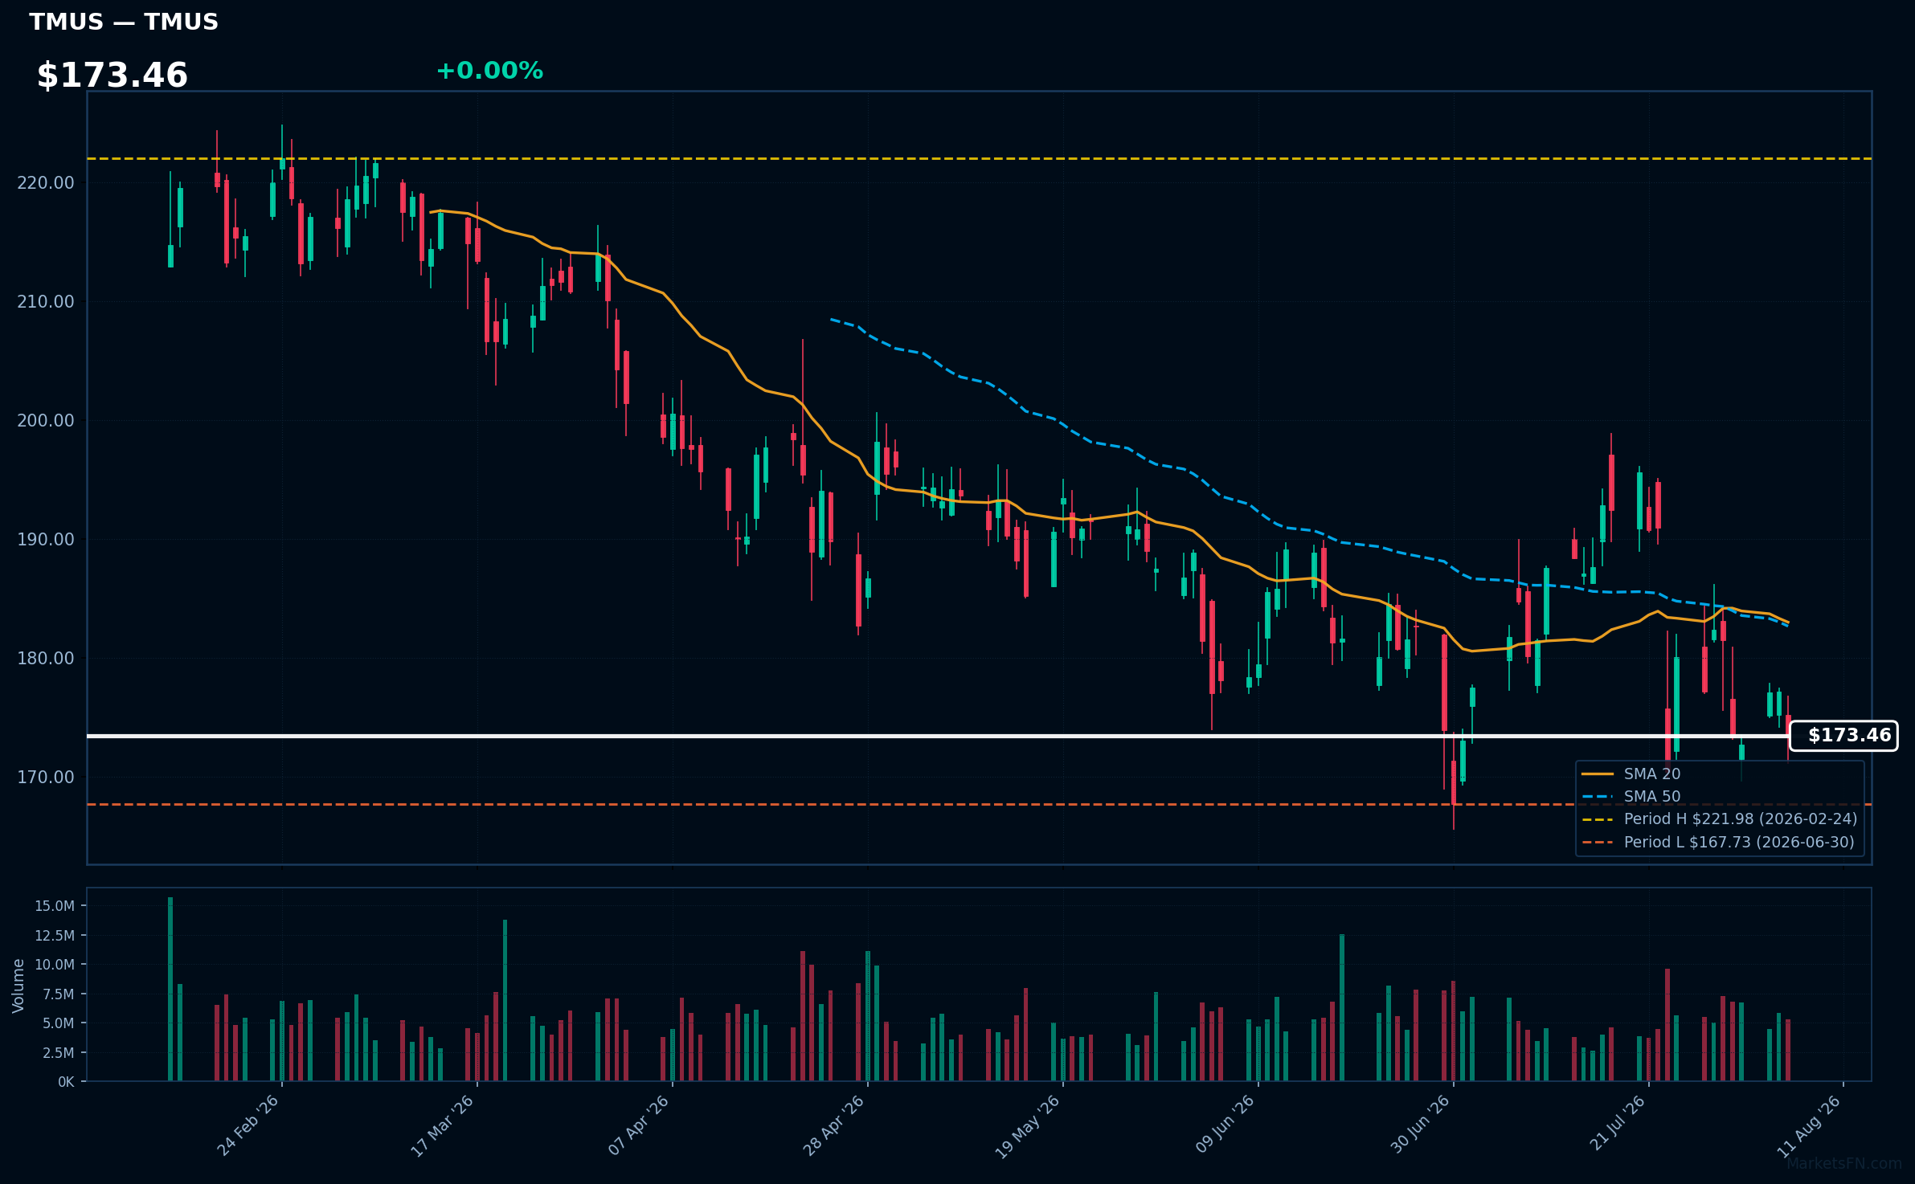
Task: Click the 170.00 price axis label
Action: pyautogui.click(x=46, y=778)
